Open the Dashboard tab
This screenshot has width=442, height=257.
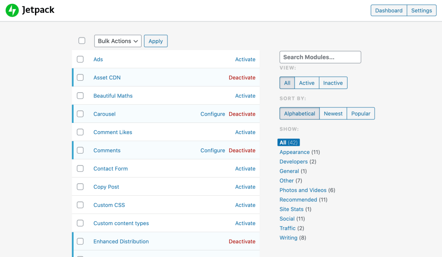point(388,10)
